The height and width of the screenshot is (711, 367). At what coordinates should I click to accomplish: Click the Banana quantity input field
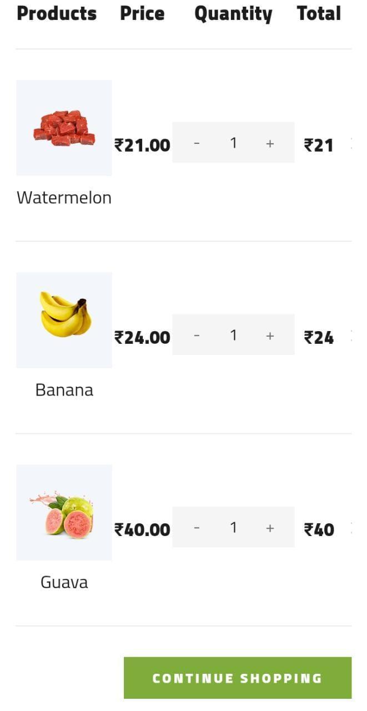click(233, 335)
